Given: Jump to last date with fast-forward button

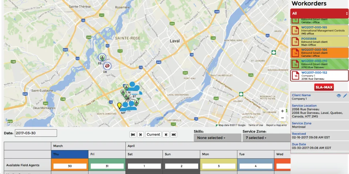Looking at the screenshot, I should click(x=174, y=135).
